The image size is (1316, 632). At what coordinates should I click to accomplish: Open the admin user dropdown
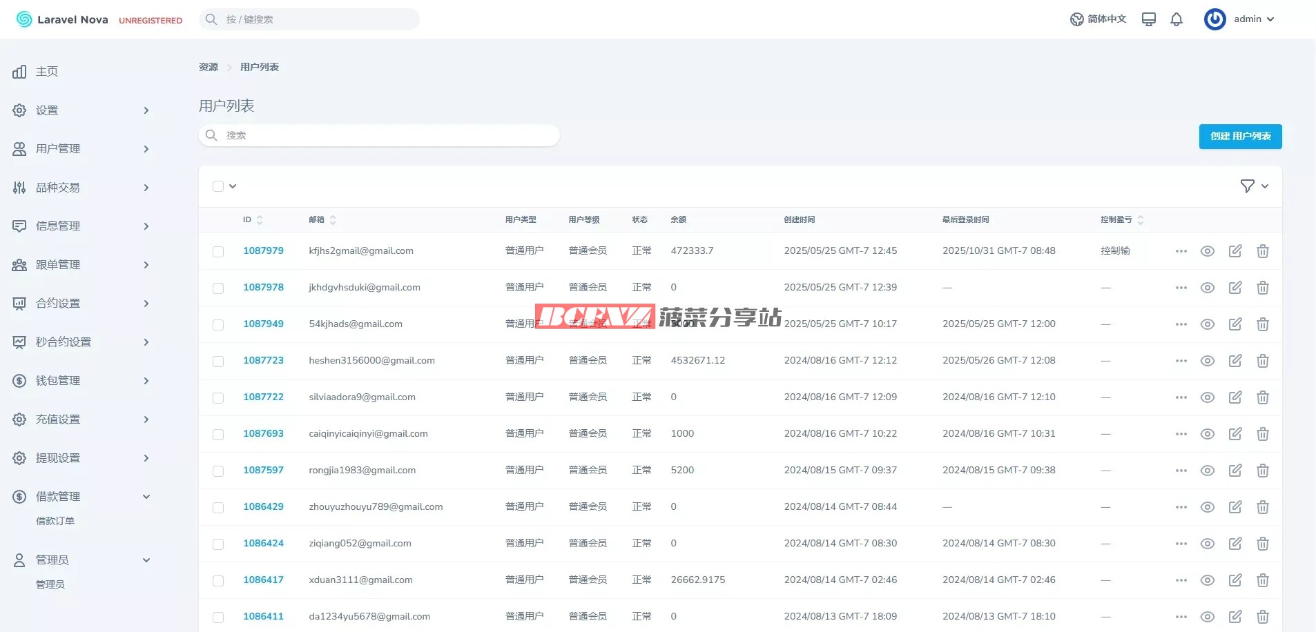coord(1240,19)
